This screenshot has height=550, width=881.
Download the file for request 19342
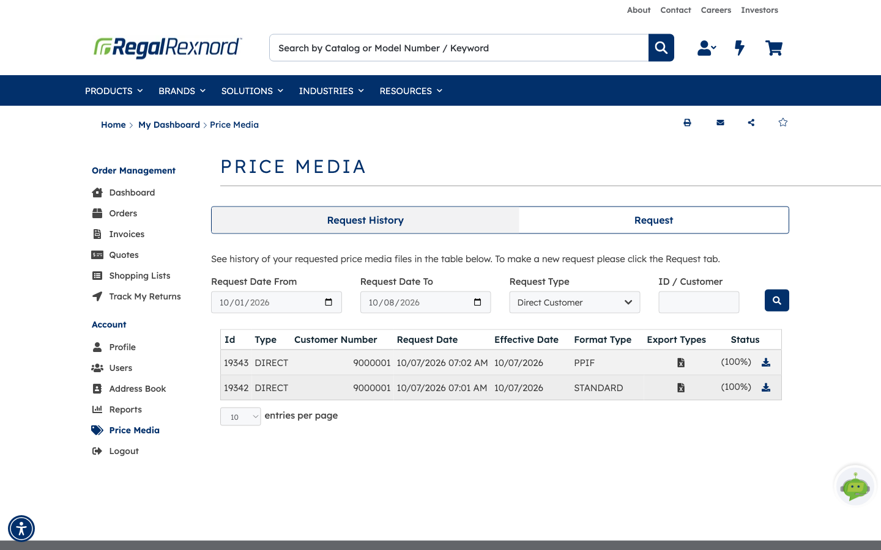pyautogui.click(x=766, y=387)
